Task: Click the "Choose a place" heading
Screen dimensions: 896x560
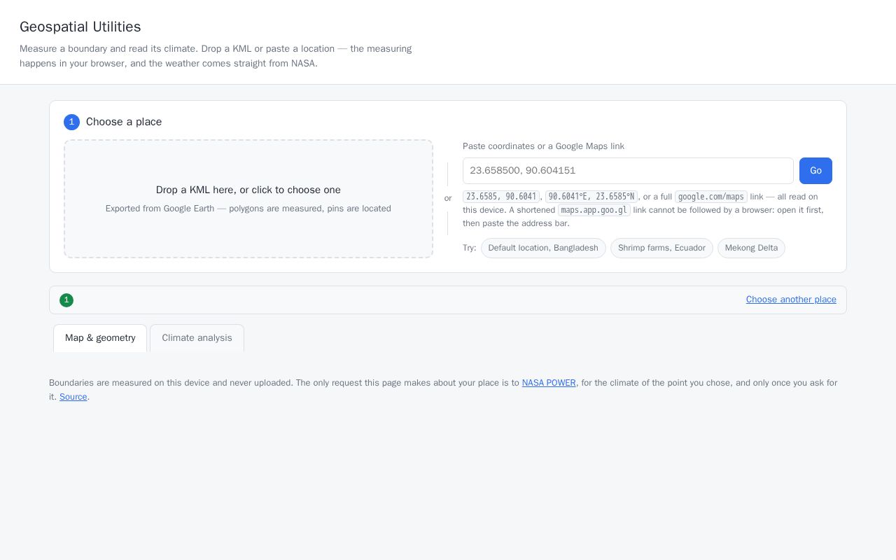Action: (124, 122)
